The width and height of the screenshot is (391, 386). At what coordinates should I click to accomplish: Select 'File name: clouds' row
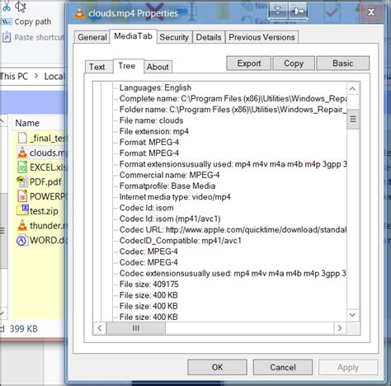pos(151,120)
